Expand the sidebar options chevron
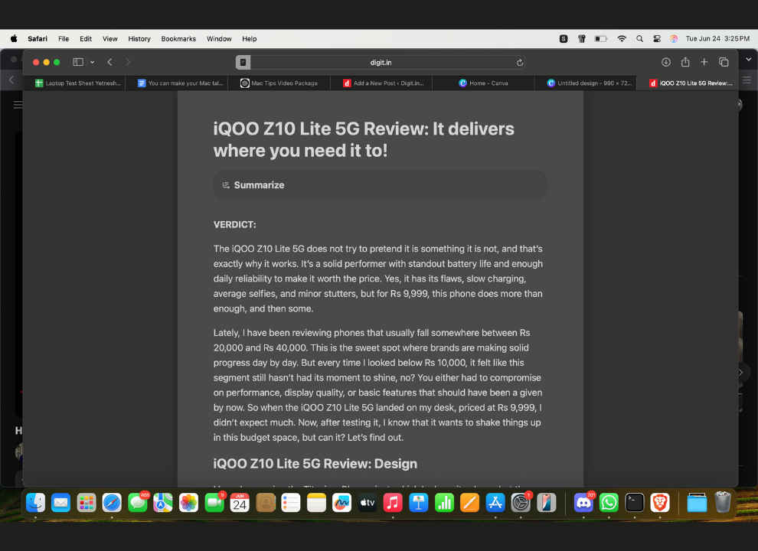 click(x=93, y=62)
